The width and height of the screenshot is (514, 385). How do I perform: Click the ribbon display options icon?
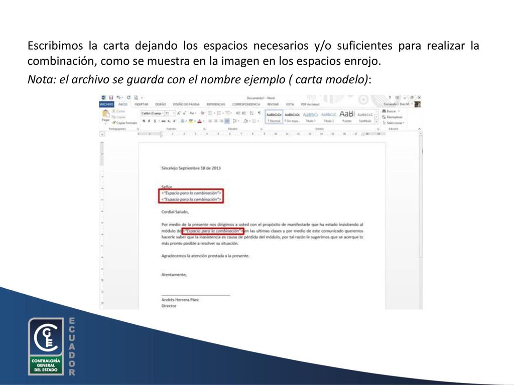(x=398, y=98)
